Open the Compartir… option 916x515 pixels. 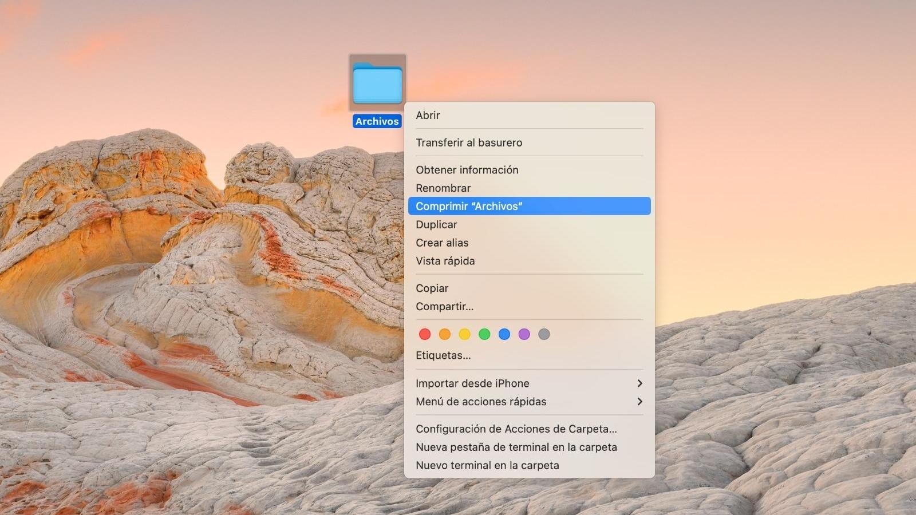click(444, 307)
